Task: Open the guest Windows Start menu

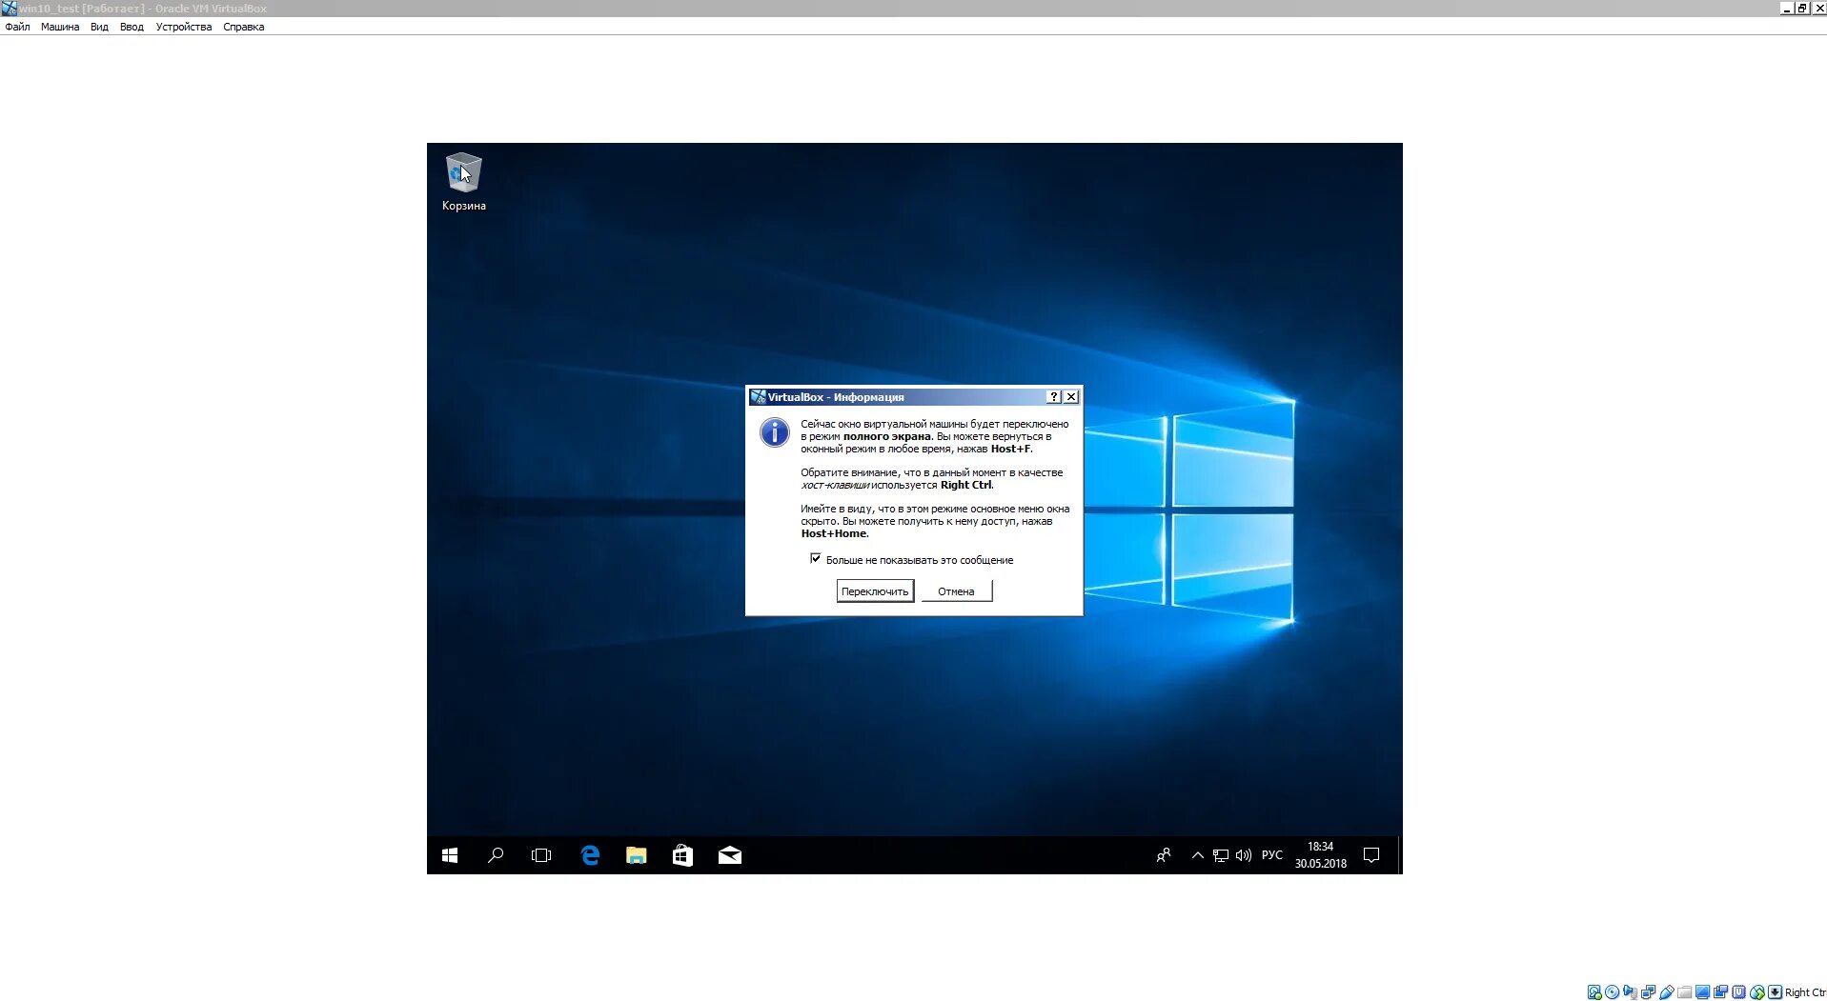Action: pyautogui.click(x=450, y=855)
